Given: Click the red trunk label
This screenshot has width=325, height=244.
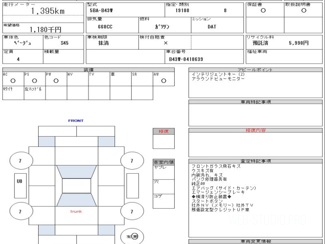Looking at the screenshot, I should click(x=76, y=211).
